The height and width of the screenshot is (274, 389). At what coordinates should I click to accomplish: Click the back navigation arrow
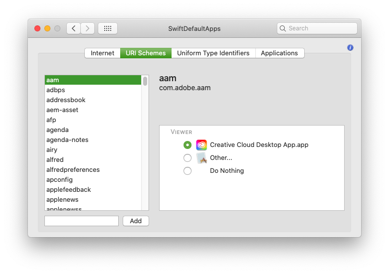click(73, 28)
